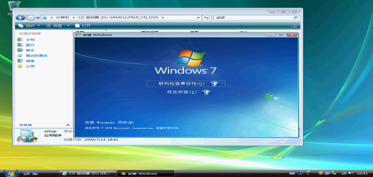Click the 搜索 search input field

(x=252, y=18)
